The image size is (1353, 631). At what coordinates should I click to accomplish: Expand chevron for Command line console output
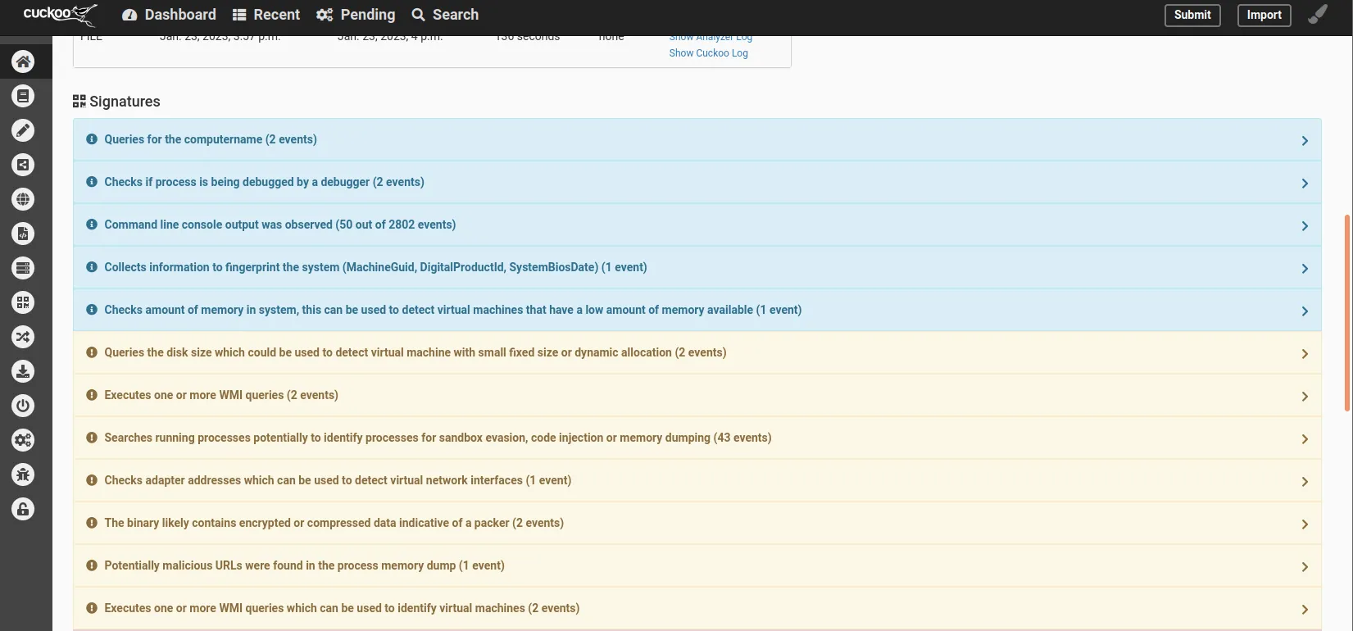[x=1305, y=226]
